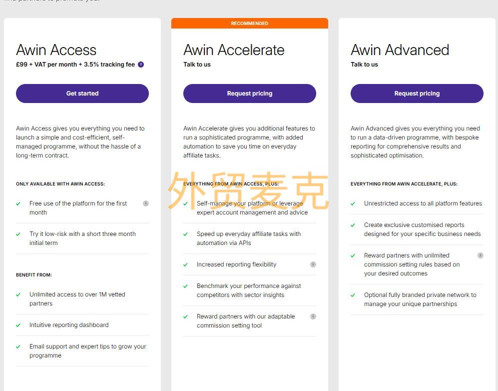Select the Awin Access plan title
Viewport: 498px width, 391px height.
pos(56,50)
